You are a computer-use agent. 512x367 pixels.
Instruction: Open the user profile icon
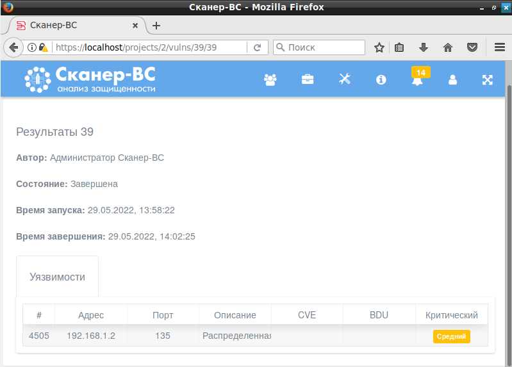452,79
